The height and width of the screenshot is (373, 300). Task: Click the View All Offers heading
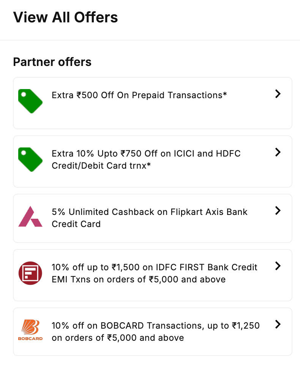point(66,17)
